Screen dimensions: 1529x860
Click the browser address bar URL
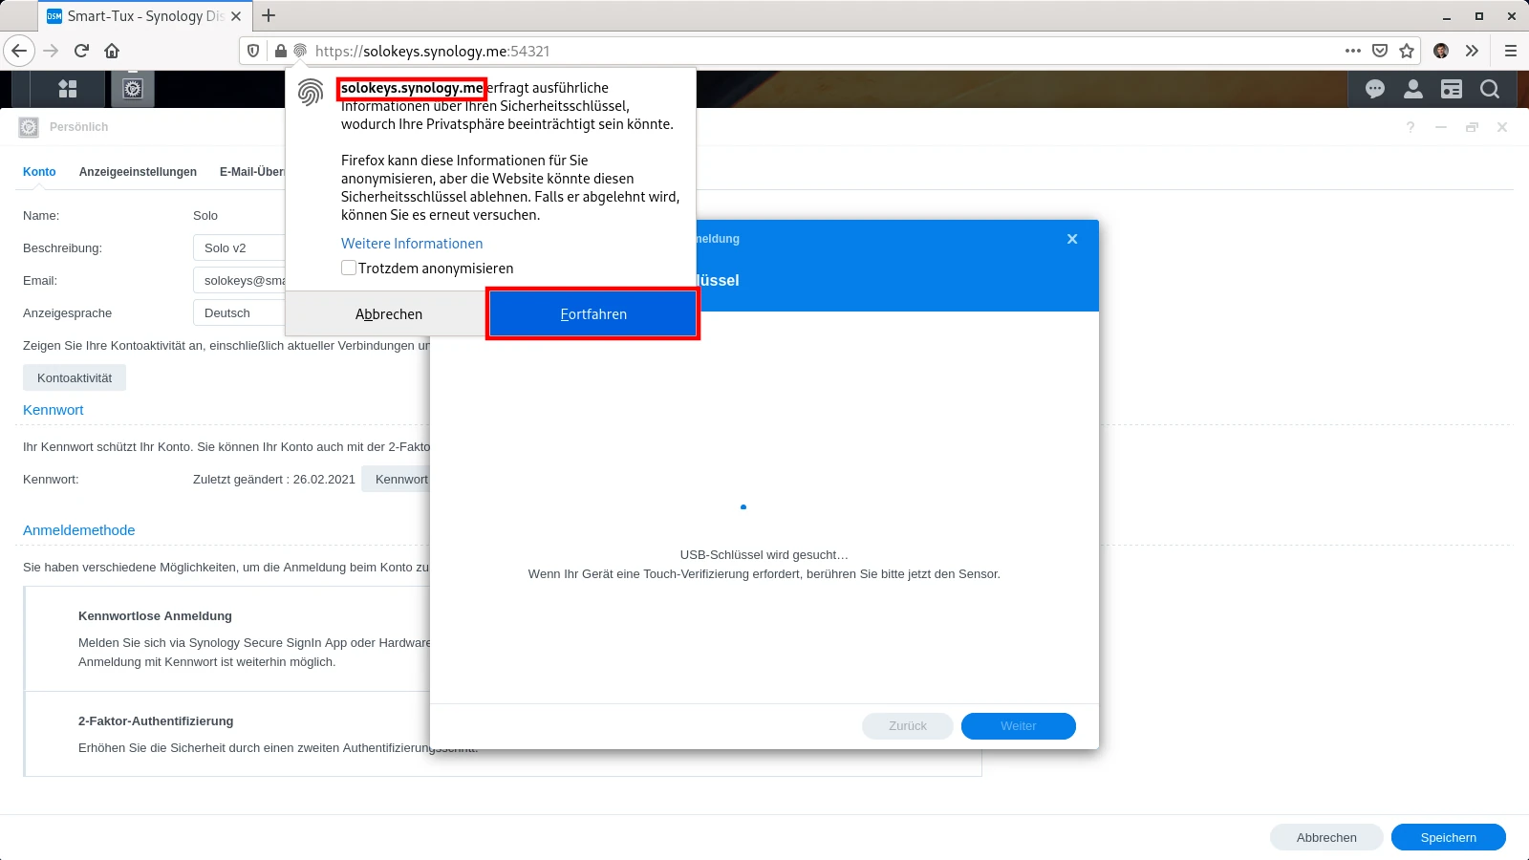[432, 51]
